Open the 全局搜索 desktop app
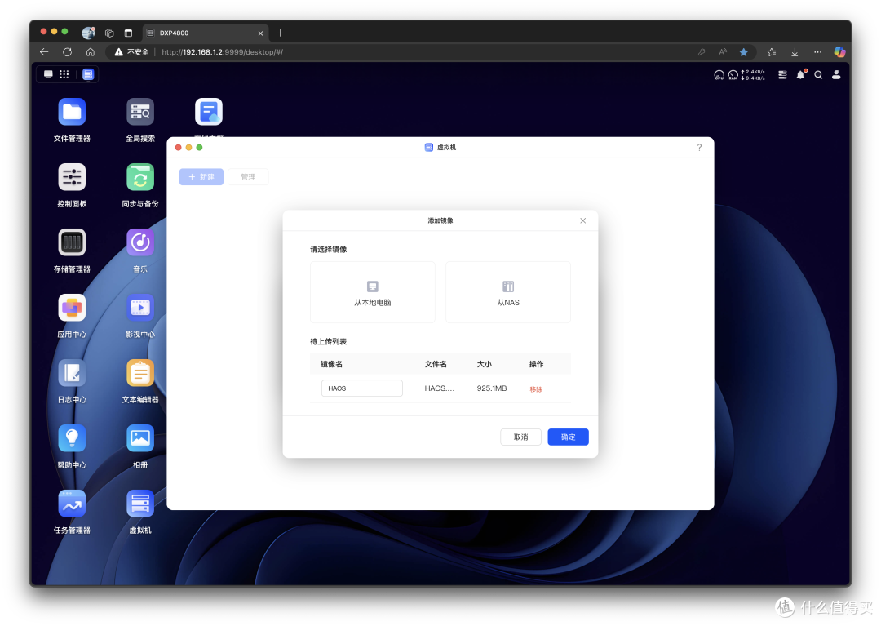The height and width of the screenshot is (626, 881). pyautogui.click(x=140, y=113)
